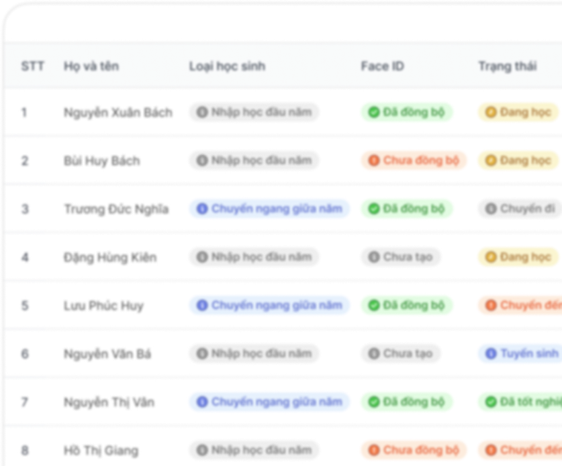Click "Chưa đồng bộ" Face ID for Bùi Huy Bách
Screen dimensions: 562x466
point(414,160)
